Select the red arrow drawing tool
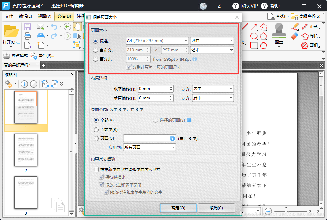Image resolution: width=327 pixels, height=220 pixels. 254,27
